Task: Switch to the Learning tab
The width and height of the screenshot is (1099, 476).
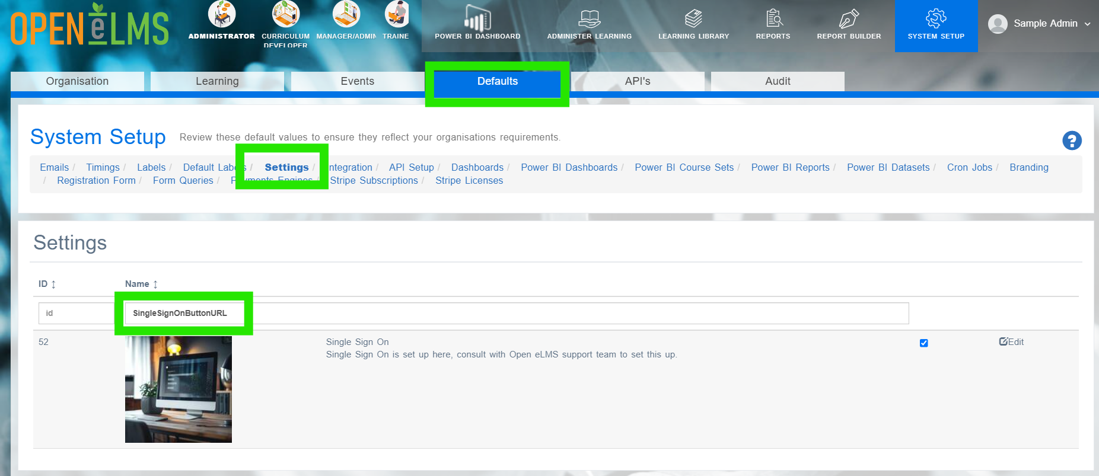Action: [x=217, y=81]
